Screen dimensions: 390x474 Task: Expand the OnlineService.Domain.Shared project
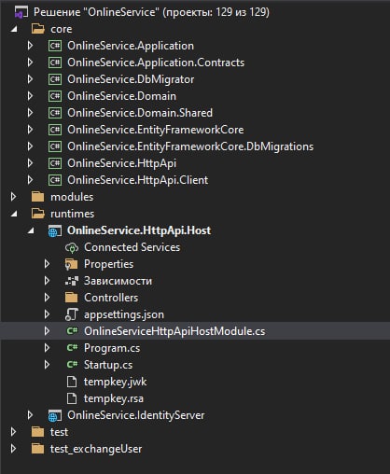[30, 113]
